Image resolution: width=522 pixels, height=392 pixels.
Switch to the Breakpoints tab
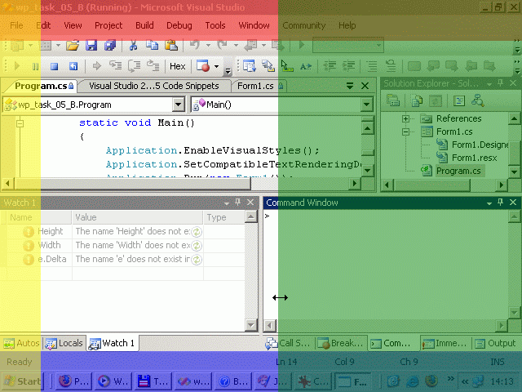341,343
